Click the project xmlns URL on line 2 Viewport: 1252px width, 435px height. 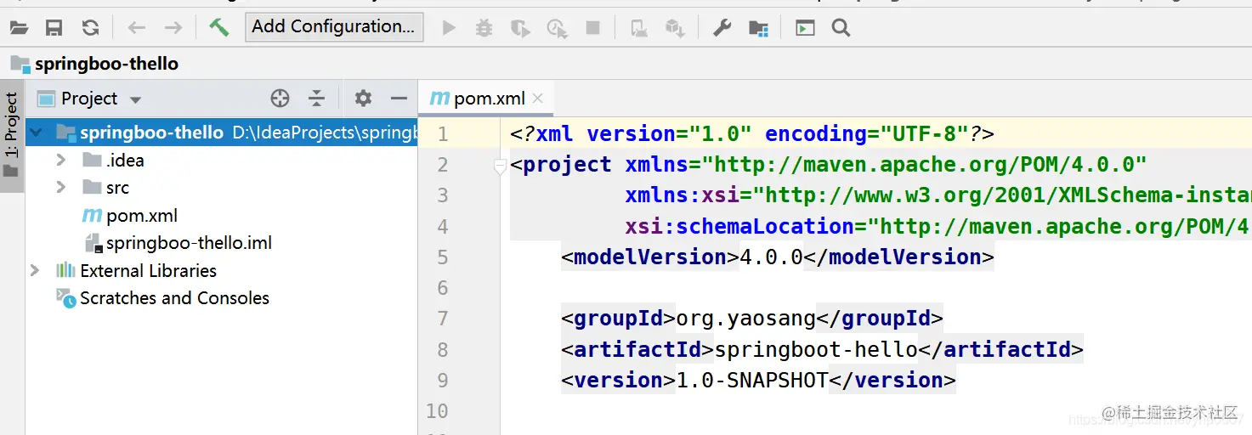930,165
